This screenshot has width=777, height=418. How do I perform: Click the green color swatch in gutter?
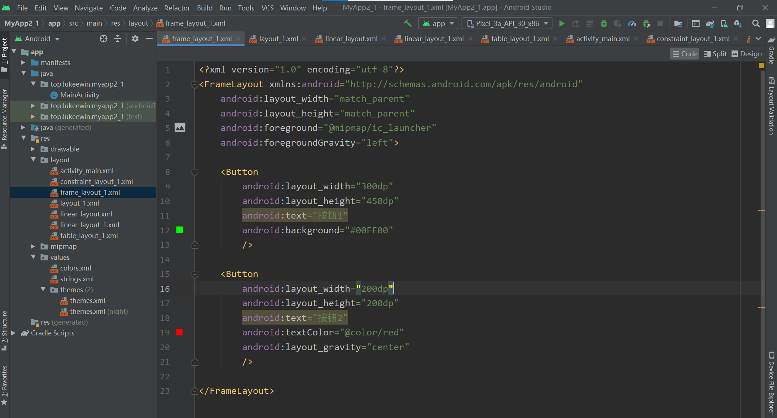[180, 230]
